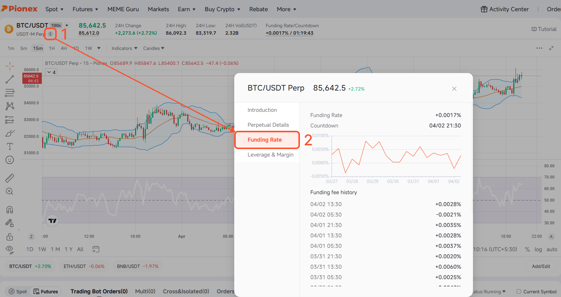Switch orders panel to Spot

pyautogui.click(x=18, y=291)
